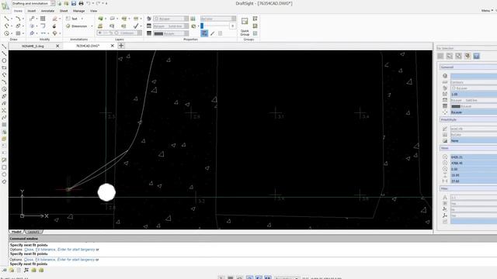The height and width of the screenshot is (279, 497).
Task: Click the Undo arrow icon
Action: (89, 3)
